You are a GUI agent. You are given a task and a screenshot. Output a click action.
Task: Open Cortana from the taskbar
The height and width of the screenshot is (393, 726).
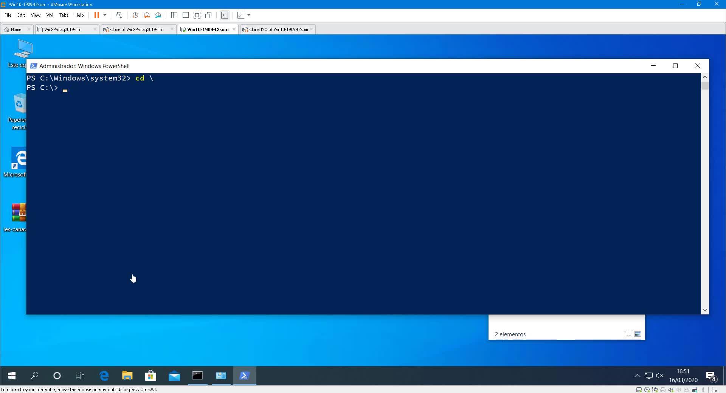coord(57,376)
